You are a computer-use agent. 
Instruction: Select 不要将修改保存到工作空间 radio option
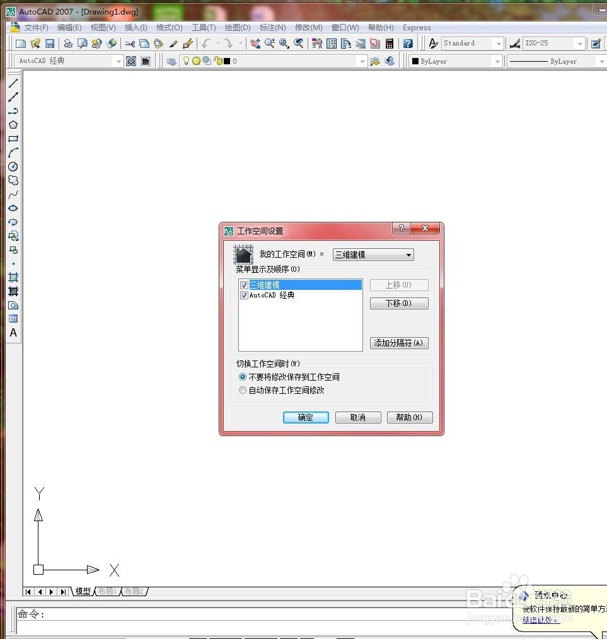point(243,377)
